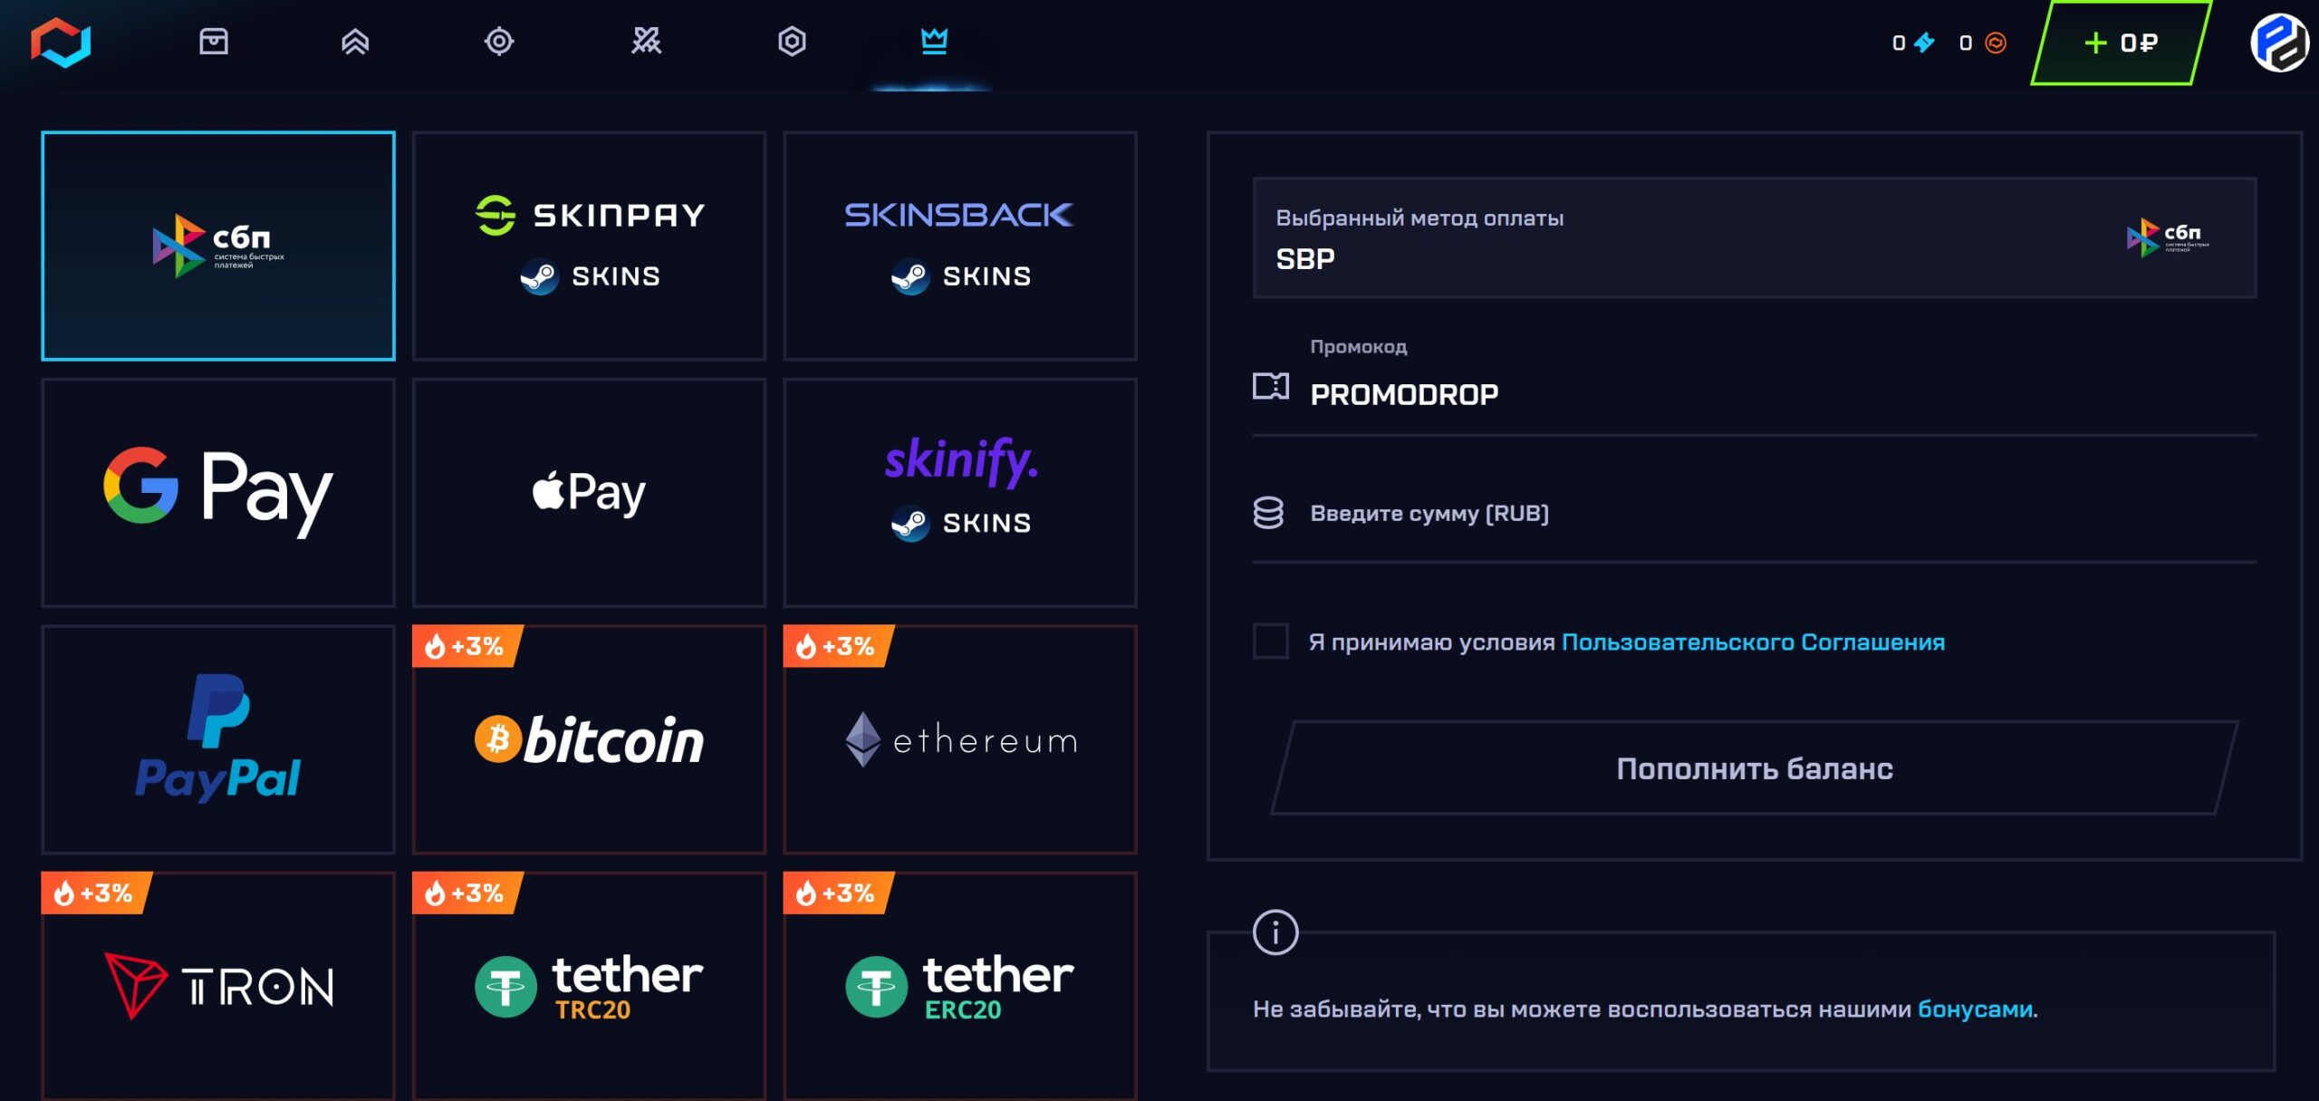Open the бонусами link

click(x=1975, y=1009)
